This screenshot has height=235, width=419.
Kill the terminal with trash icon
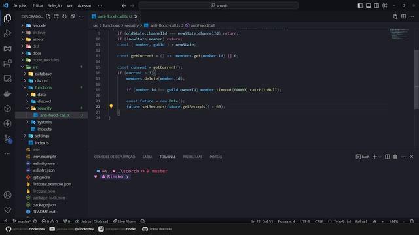pos(395,157)
